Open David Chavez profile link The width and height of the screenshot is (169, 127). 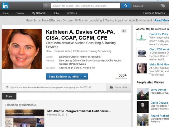tap(159, 103)
